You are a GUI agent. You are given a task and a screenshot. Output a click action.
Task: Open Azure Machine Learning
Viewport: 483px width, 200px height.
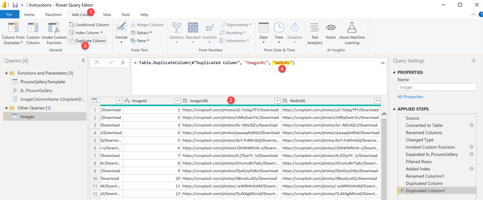click(352, 33)
